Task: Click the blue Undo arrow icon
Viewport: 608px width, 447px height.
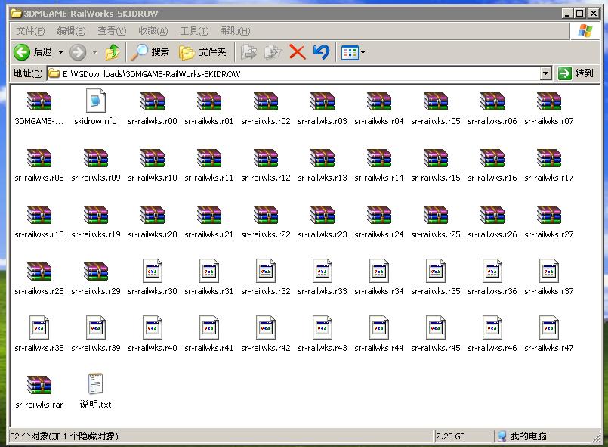Action: [321, 52]
